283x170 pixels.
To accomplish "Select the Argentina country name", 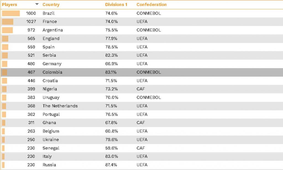I will (53, 30).
